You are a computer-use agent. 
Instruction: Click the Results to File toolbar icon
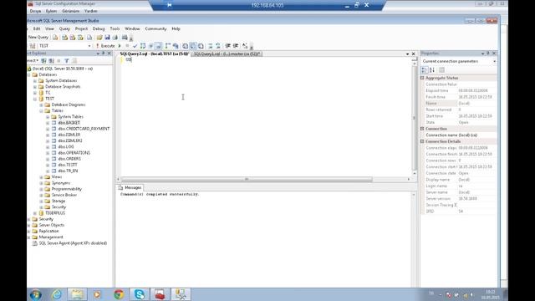[x=201, y=46]
